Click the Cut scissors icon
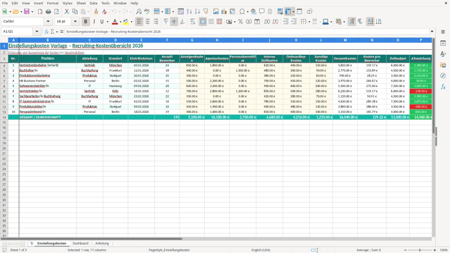This screenshot has height=253, width=450. tap(67, 12)
